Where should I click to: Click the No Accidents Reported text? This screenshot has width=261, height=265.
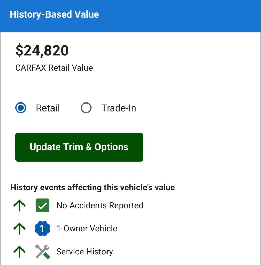coord(100,205)
